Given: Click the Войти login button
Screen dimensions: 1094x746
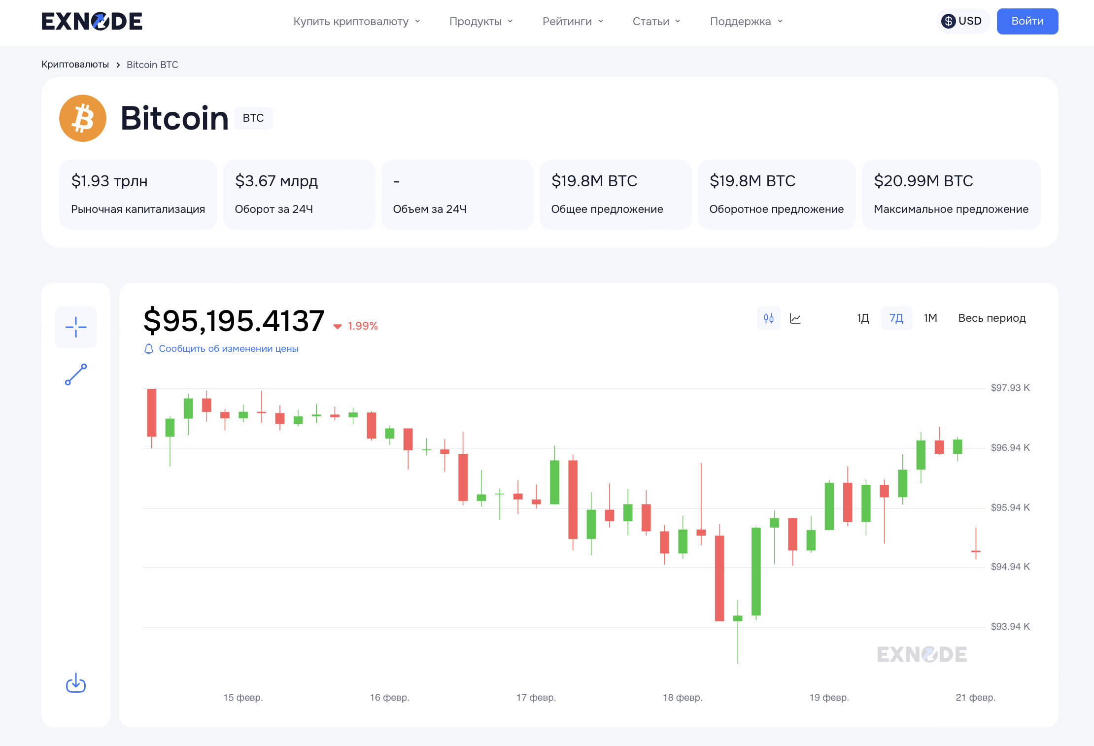Looking at the screenshot, I should 1027,21.
